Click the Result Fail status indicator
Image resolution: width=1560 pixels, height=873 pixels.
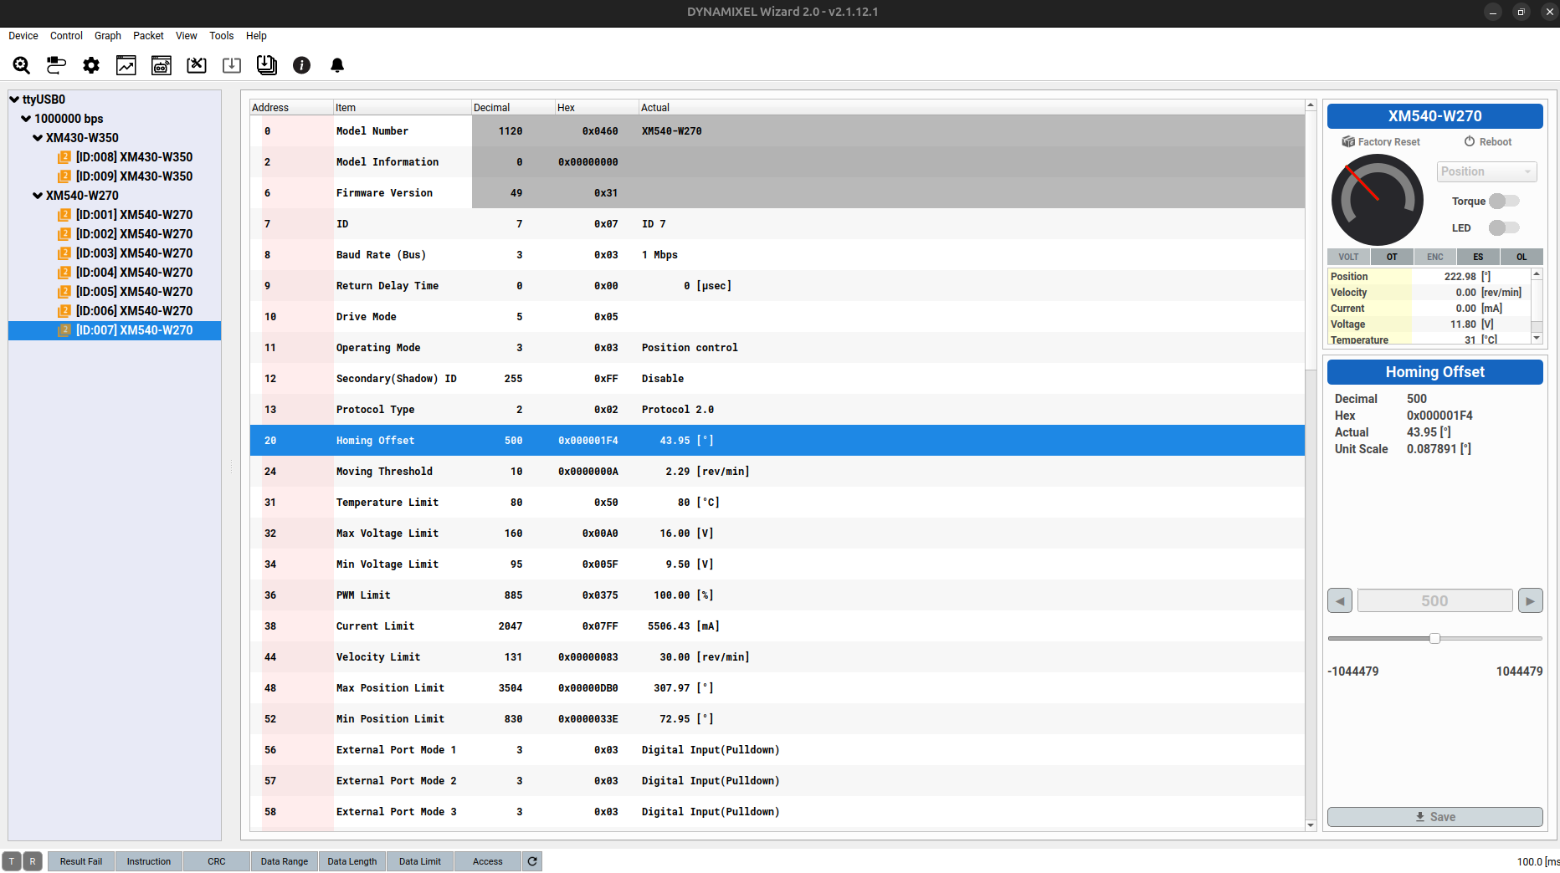point(81,861)
